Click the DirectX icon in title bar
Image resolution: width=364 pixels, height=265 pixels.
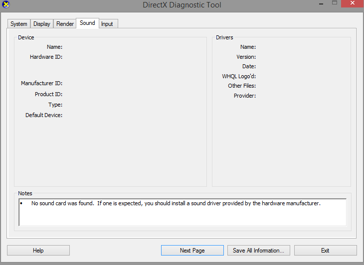5,4
